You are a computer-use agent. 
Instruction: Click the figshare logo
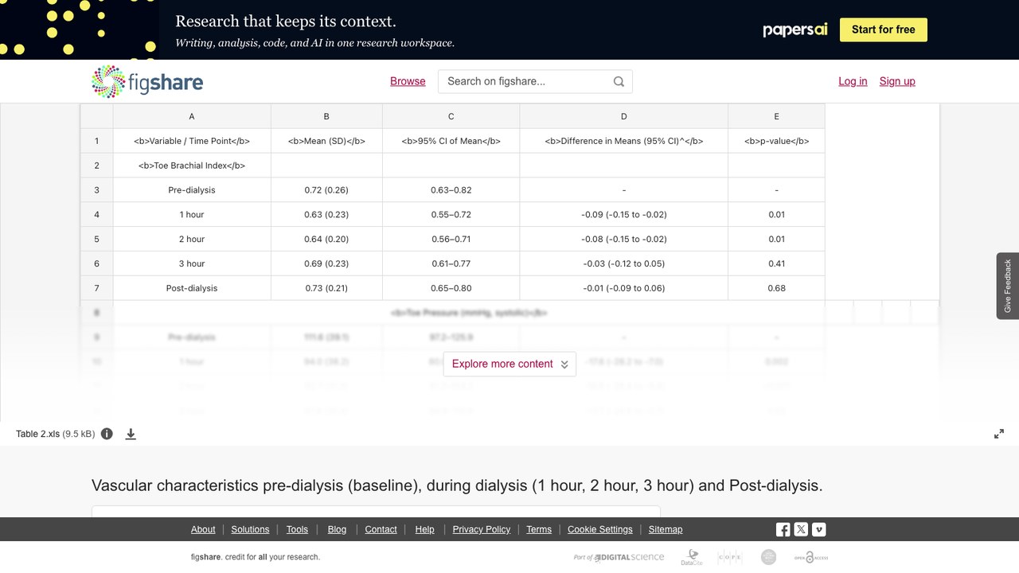click(147, 81)
